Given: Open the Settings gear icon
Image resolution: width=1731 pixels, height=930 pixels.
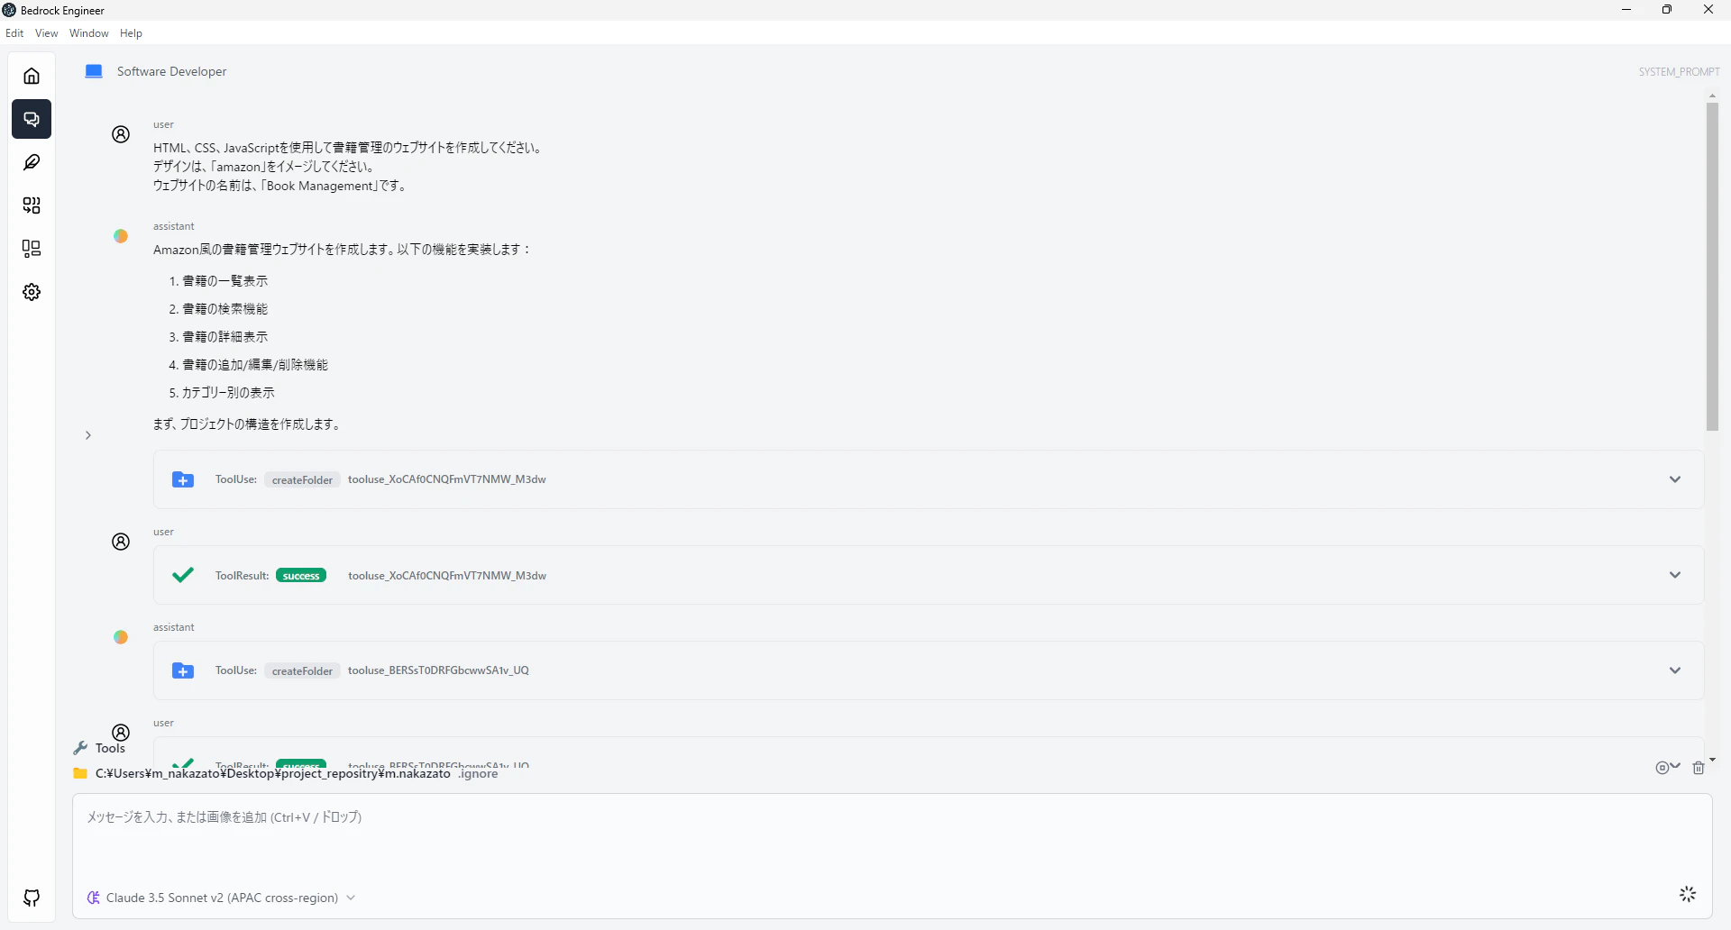Looking at the screenshot, I should tap(32, 292).
